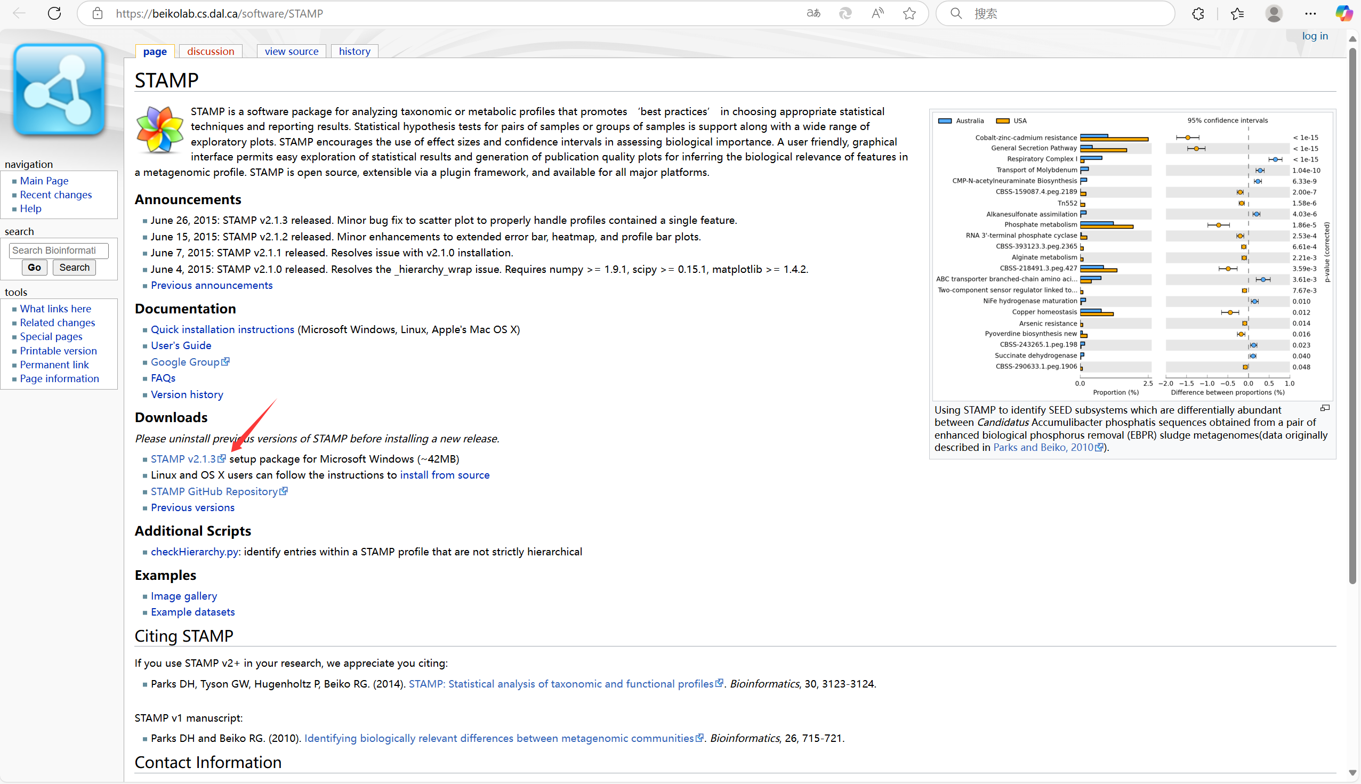Image resolution: width=1361 pixels, height=784 pixels.
Task: Open the view source tab
Action: tap(292, 51)
